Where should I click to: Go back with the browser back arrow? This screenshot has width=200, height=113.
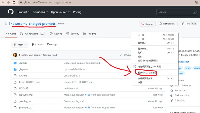tap(3, 2)
